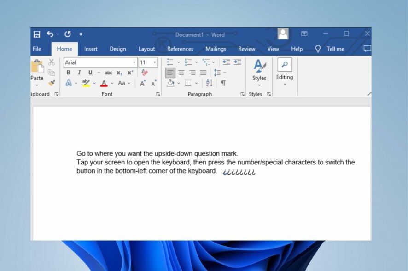Switch to the View tab
The image size is (408, 271).
[x=273, y=49]
